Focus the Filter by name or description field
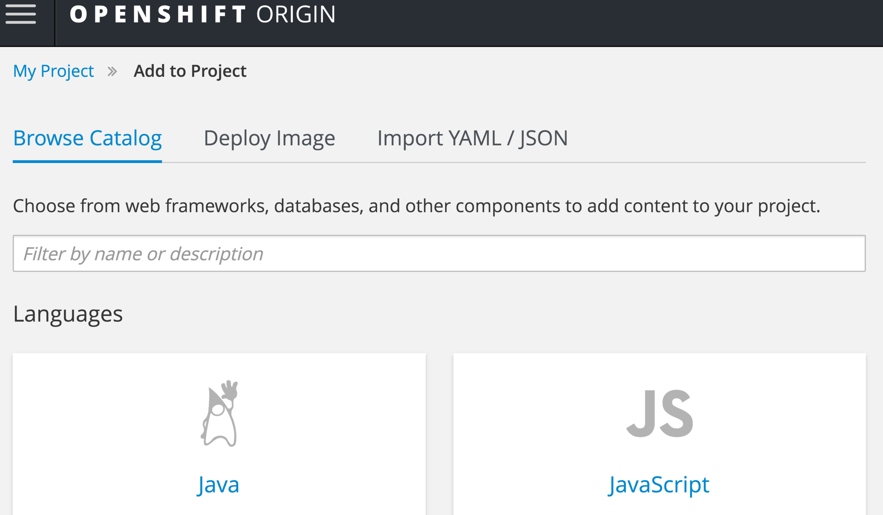Image resolution: width=883 pixels, height=515 pixels. pyautogui.click(x=439, y=253)
